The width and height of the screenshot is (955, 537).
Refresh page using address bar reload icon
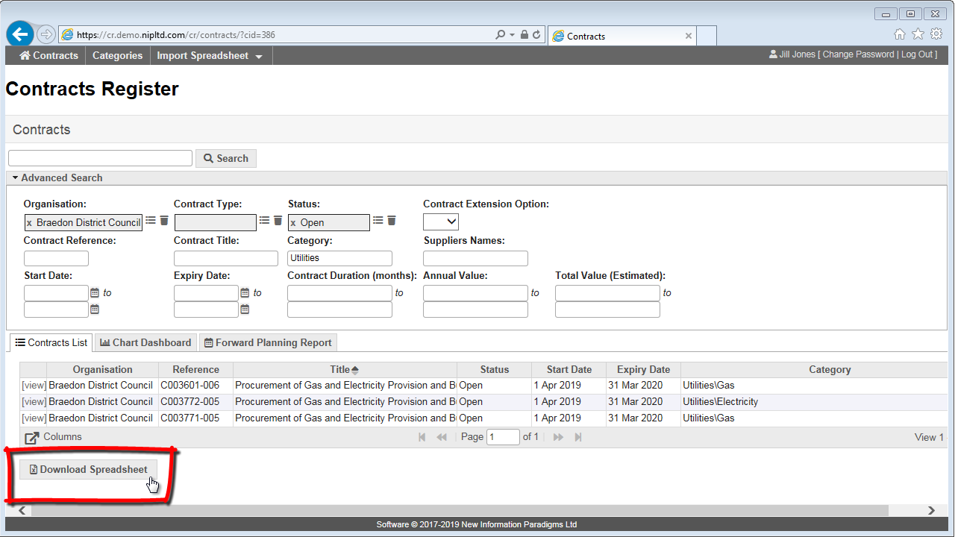(x=536, y=35)
